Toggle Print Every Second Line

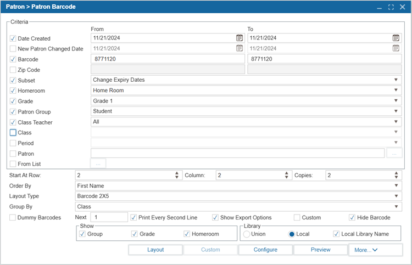click(133, 217)
